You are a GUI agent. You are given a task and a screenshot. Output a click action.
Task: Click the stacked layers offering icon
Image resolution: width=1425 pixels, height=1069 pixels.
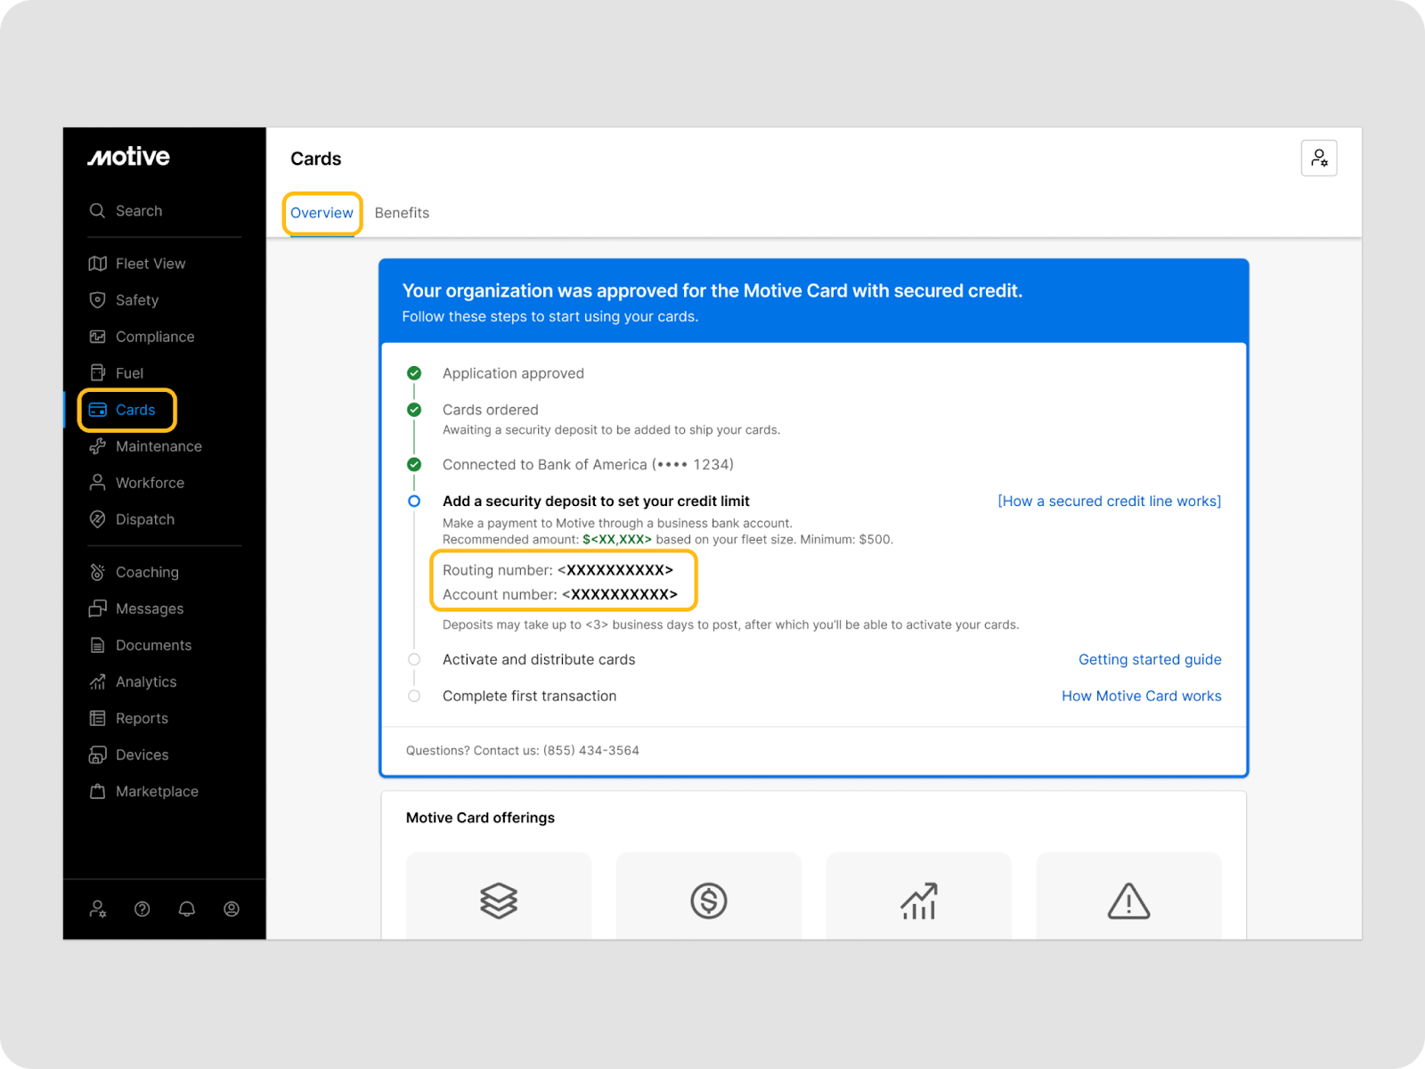(x=499, y=901)
